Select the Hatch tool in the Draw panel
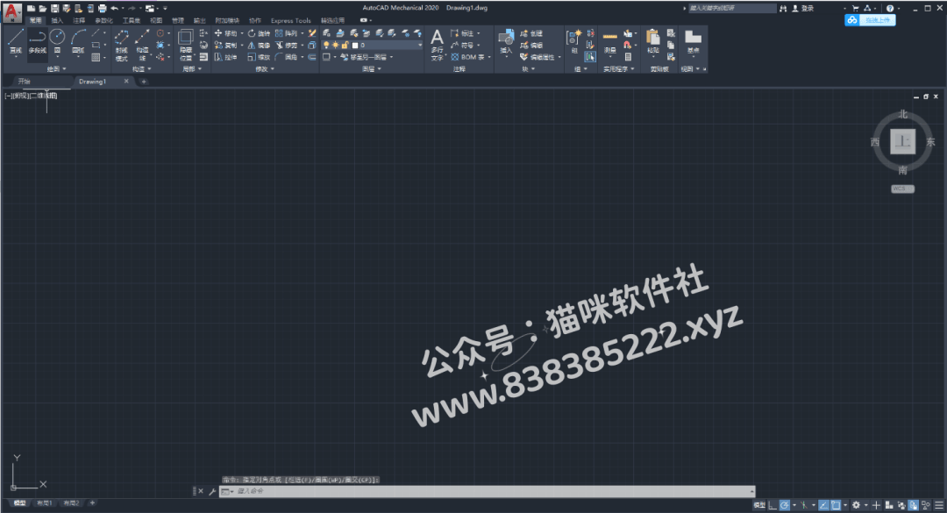 coord(96,57)
